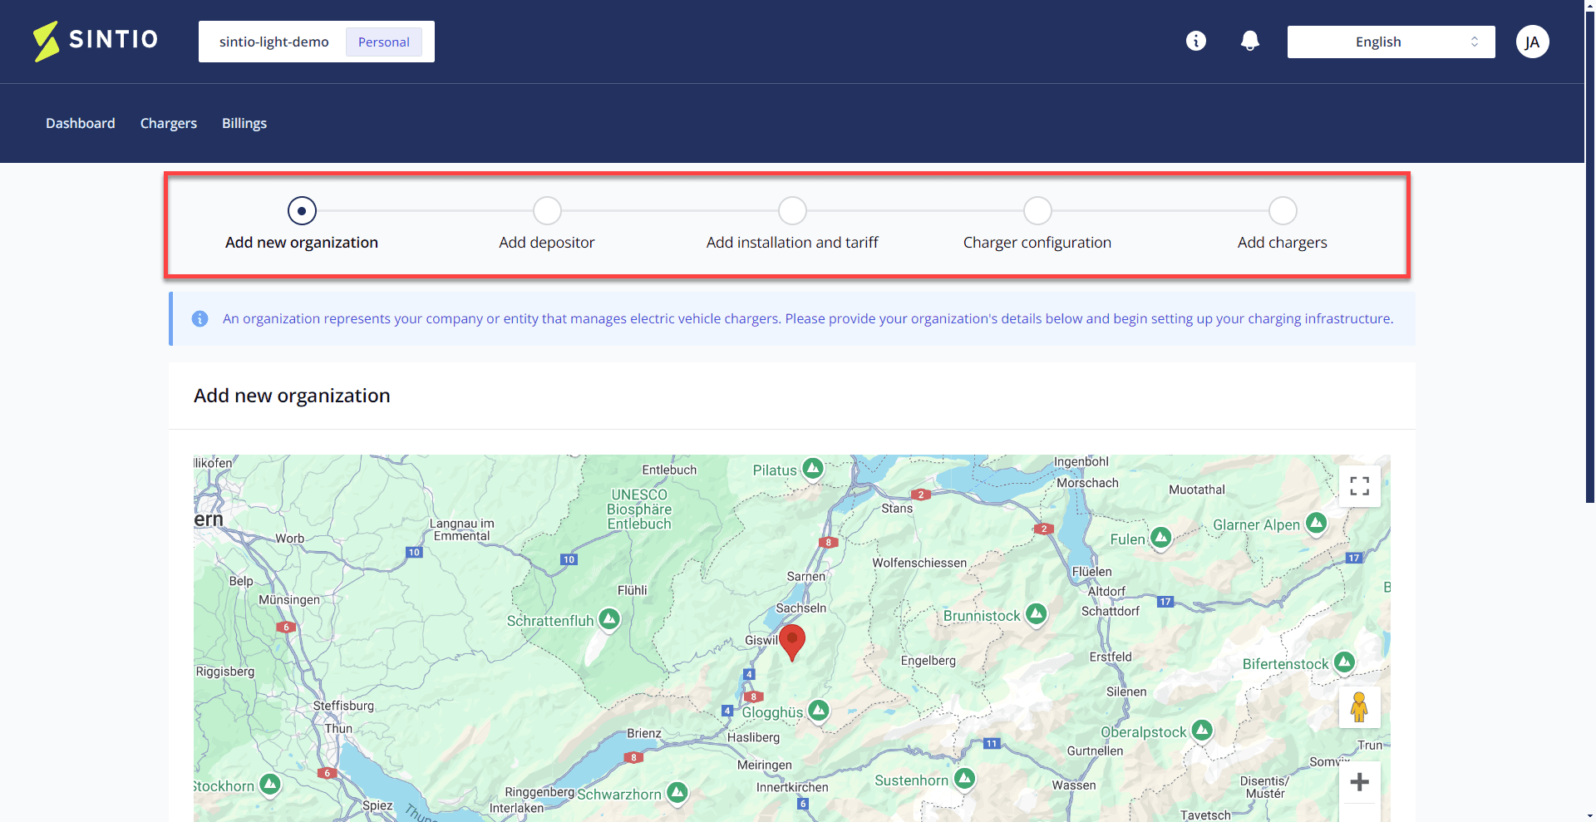Select the Add depositor step circle
1596x822 pixels.
(547, 211)
